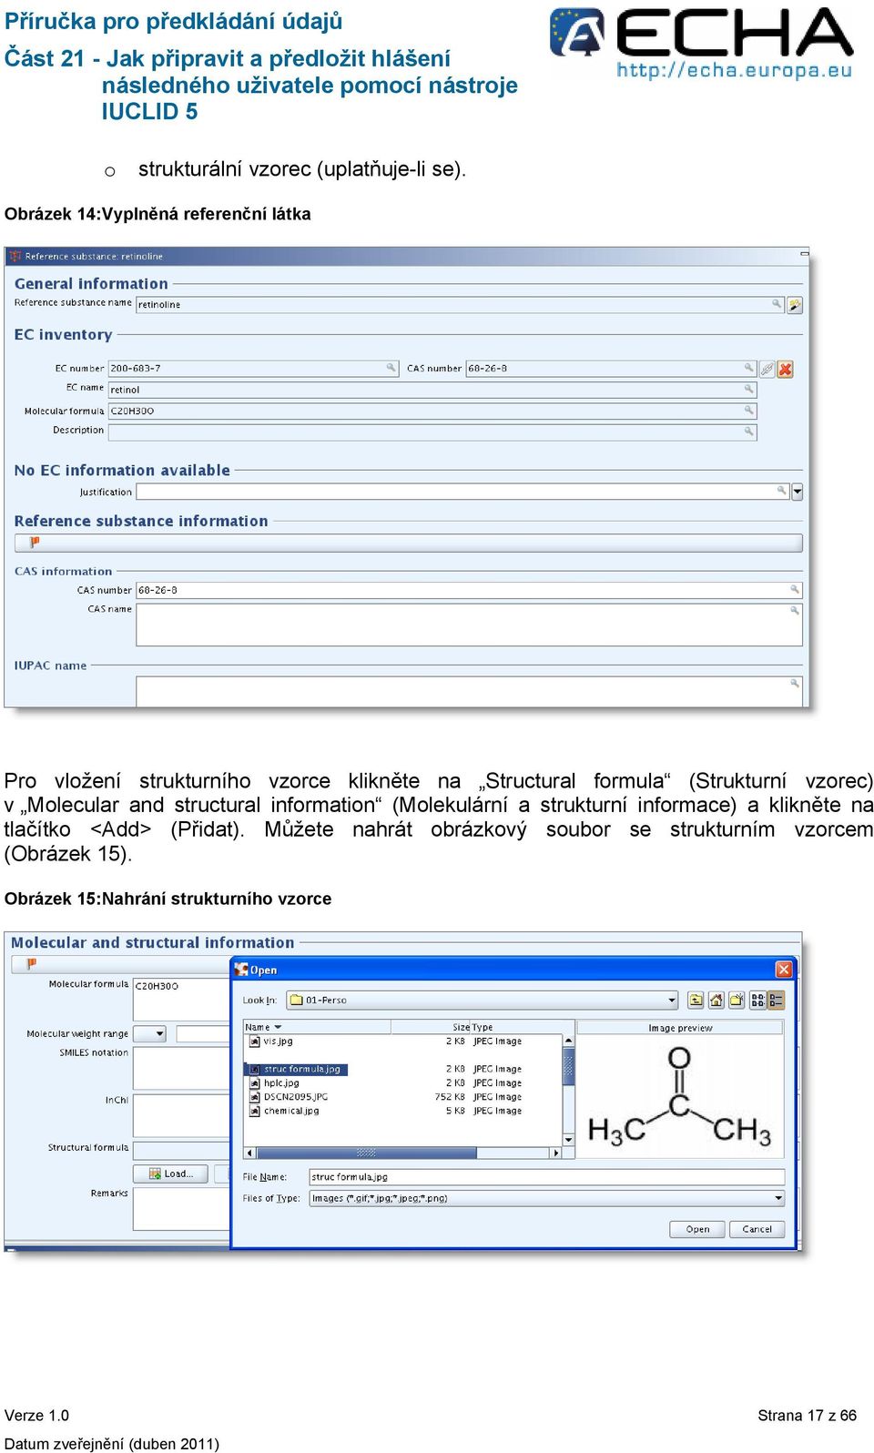
Task: Click Up One Level icon in Open dialog
Action: coord(696,1000)
